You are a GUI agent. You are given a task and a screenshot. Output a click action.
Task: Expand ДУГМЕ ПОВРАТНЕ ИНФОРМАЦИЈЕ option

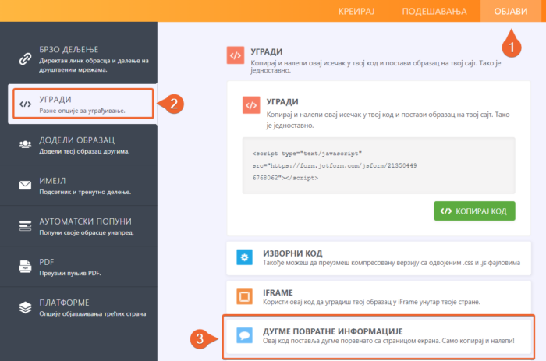point(379,336)
